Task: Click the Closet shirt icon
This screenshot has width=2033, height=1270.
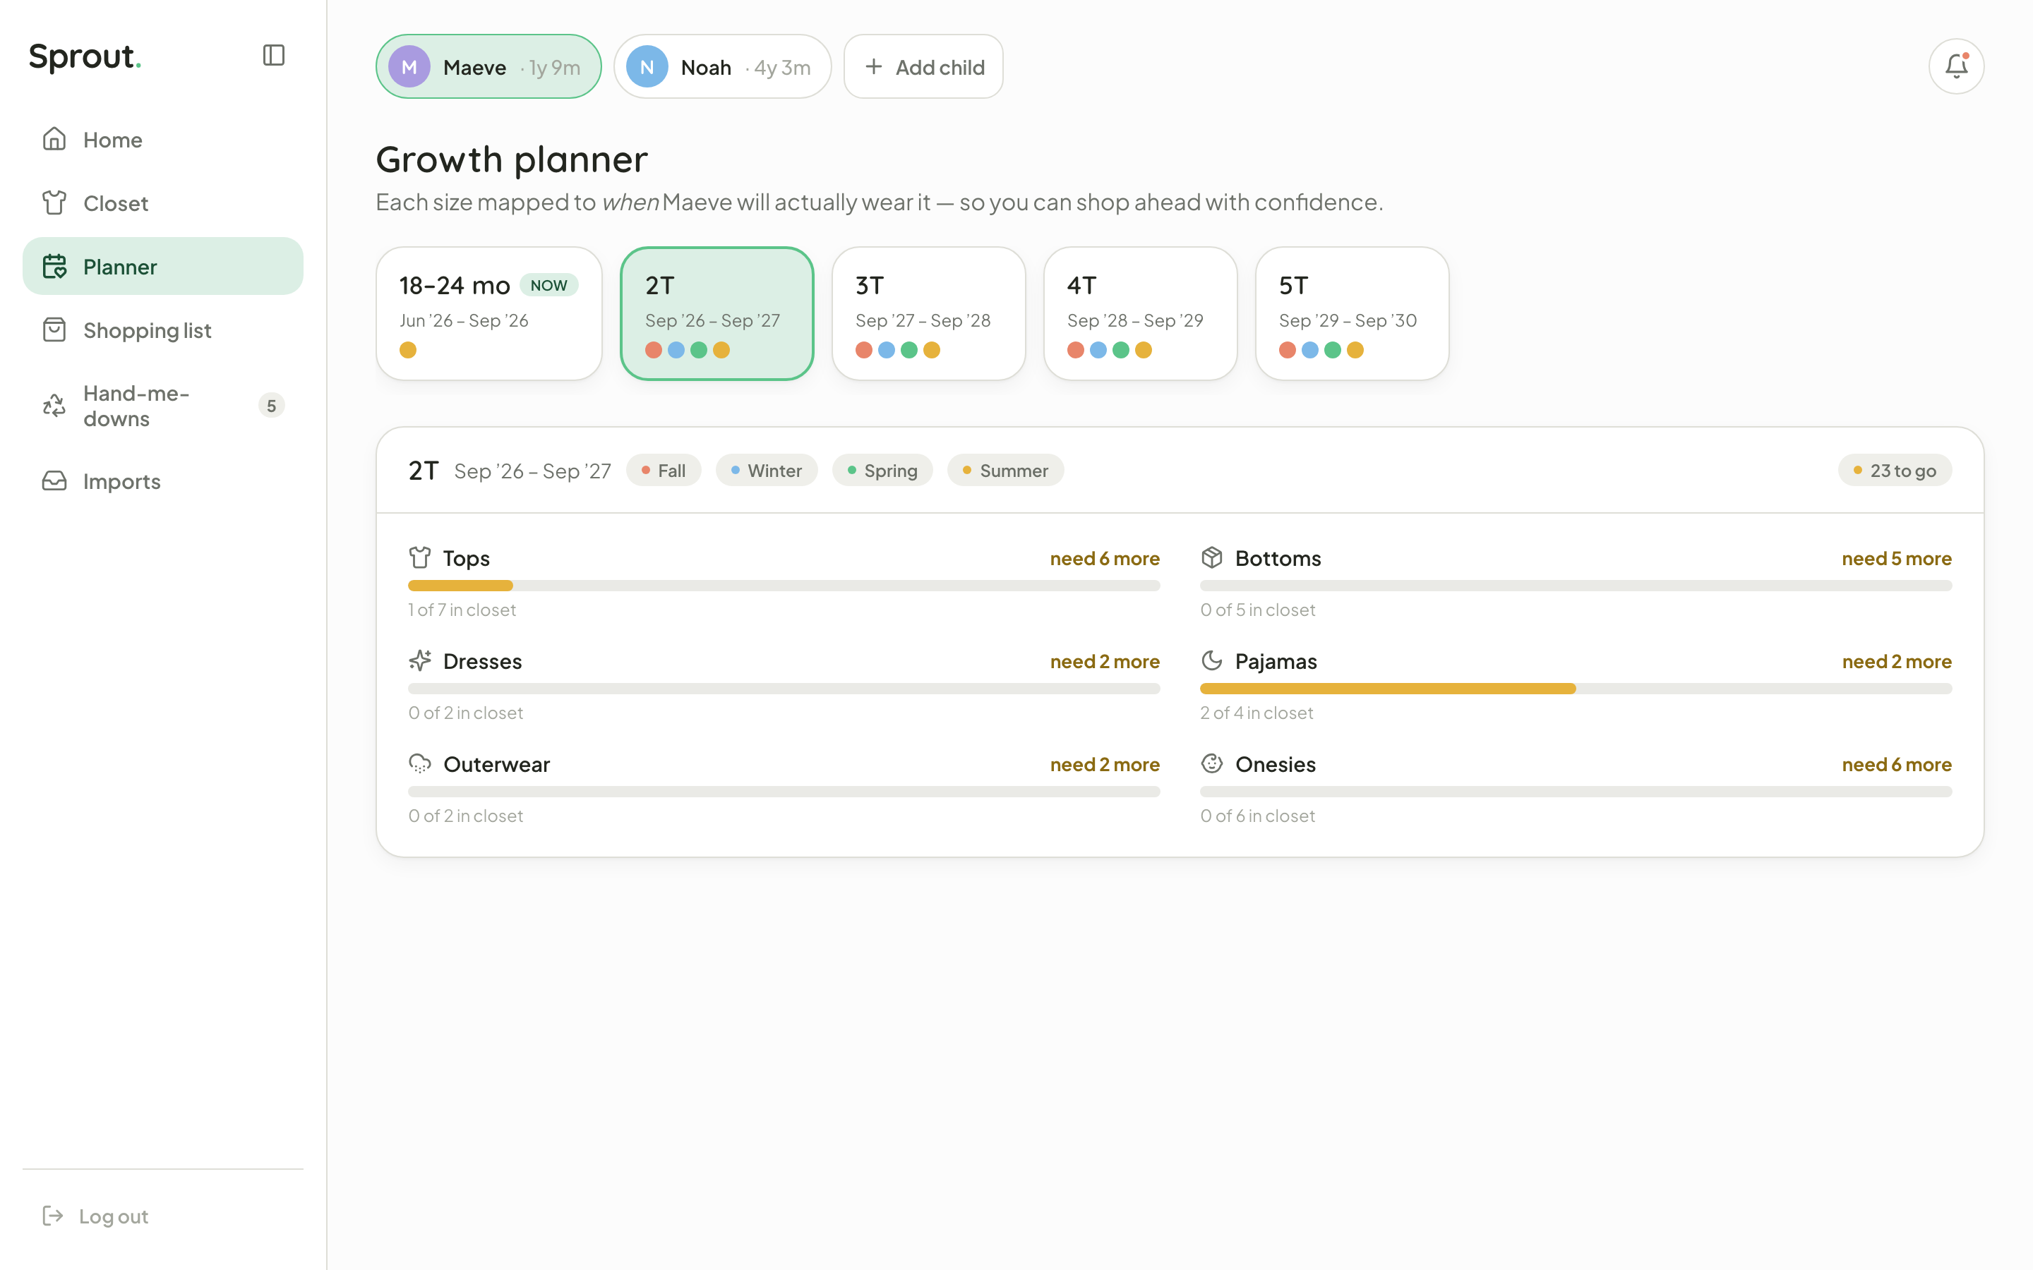Action: pos(54,202)
